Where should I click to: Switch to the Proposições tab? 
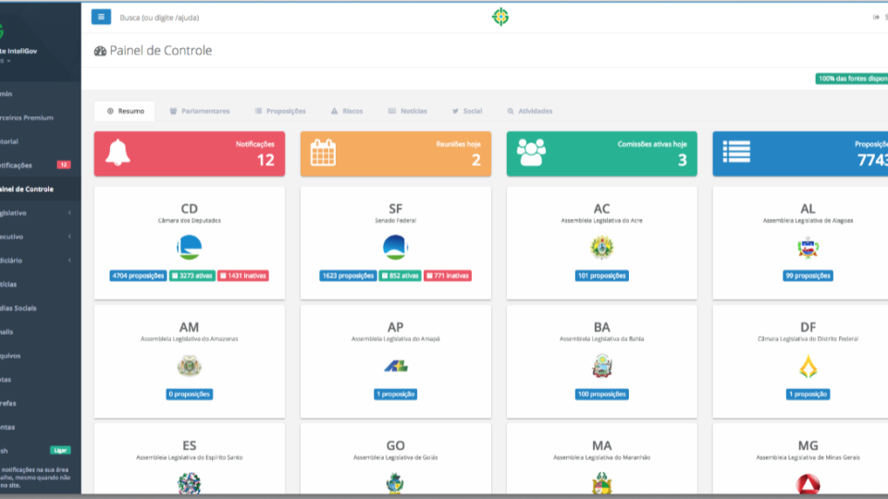[x=280, y=111]
